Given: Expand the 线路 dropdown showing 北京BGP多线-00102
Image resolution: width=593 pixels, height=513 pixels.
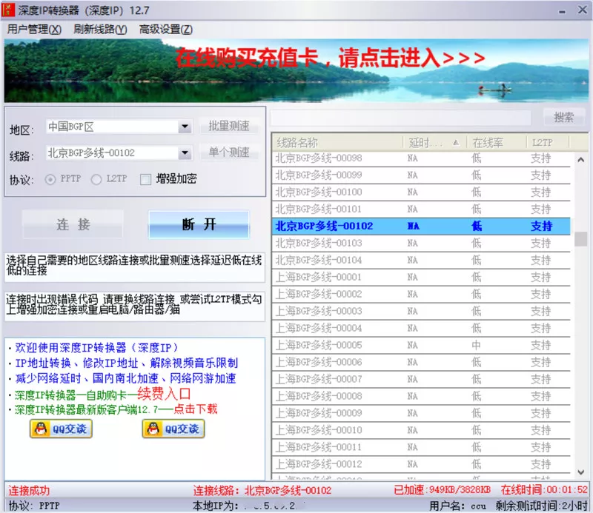Looking at the screenshot, I should point(185,153).
